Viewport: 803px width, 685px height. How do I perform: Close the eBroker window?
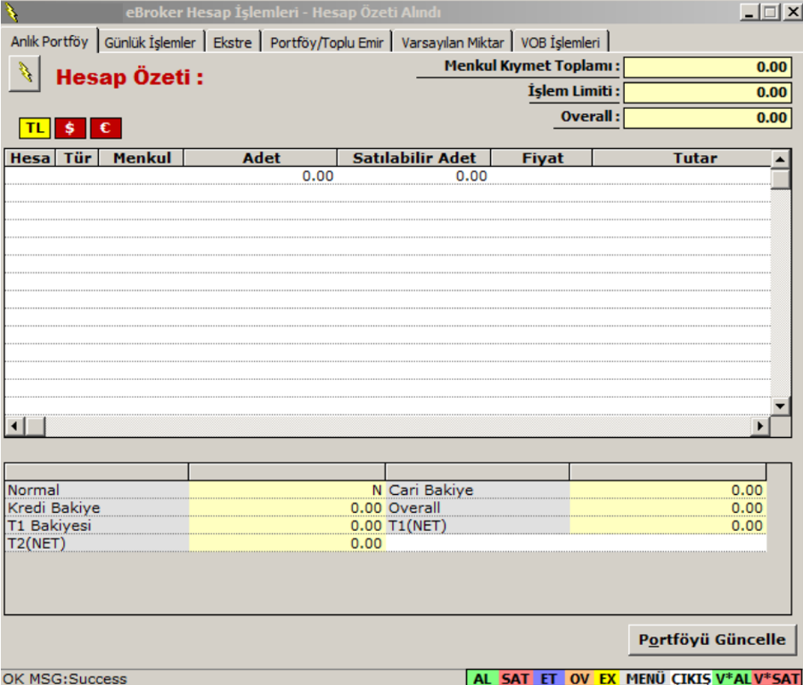[792, 12]
